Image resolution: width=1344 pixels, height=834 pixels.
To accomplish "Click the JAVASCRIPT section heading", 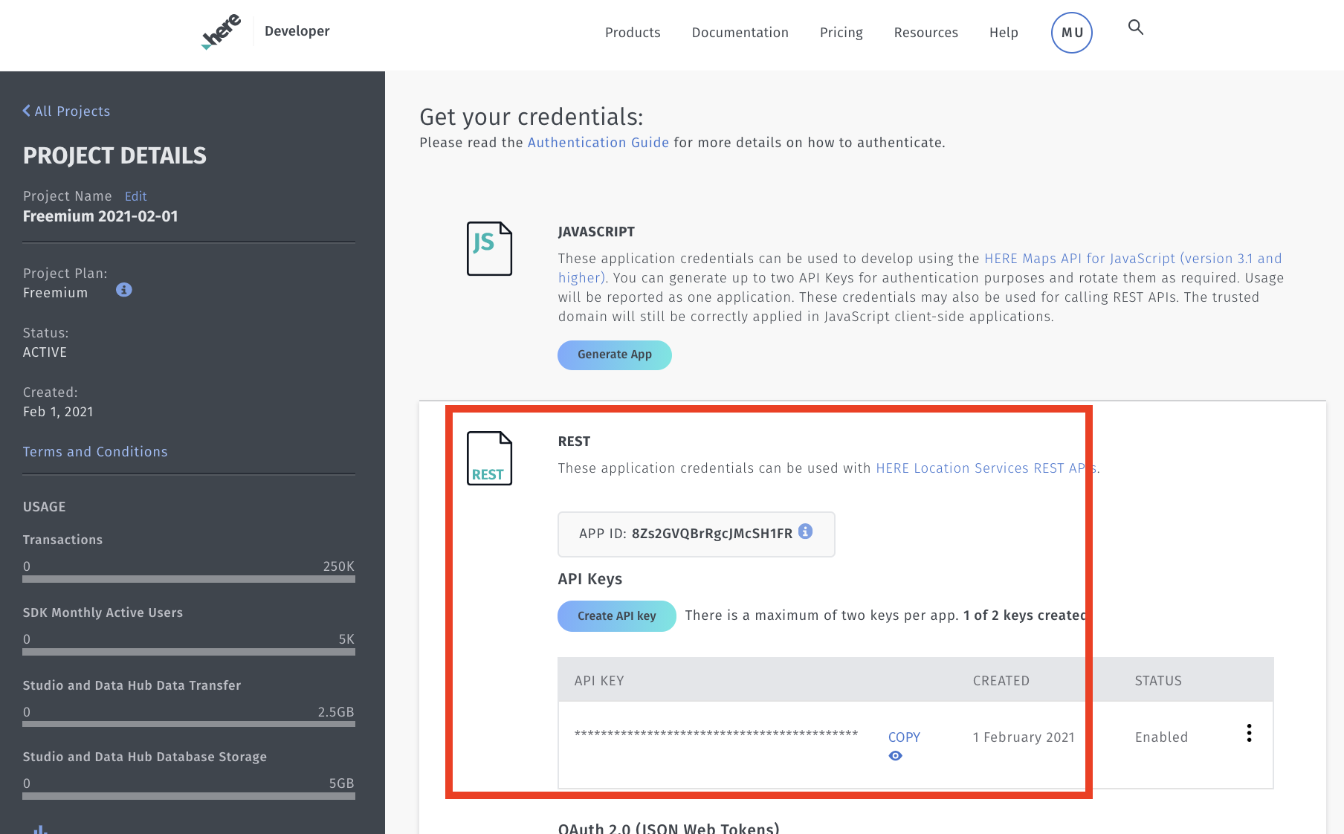I will pyautogui.click(x=596, y=232).
